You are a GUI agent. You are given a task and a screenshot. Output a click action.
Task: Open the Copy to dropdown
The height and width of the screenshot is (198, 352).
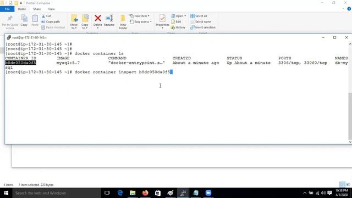coord(85,22)
